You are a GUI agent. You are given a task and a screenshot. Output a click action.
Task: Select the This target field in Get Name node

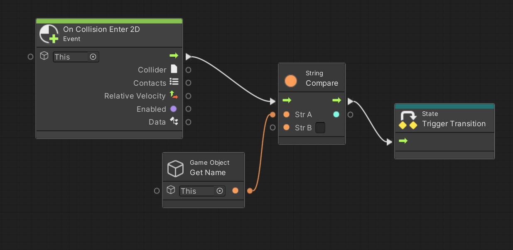click(x=203, y=191)
